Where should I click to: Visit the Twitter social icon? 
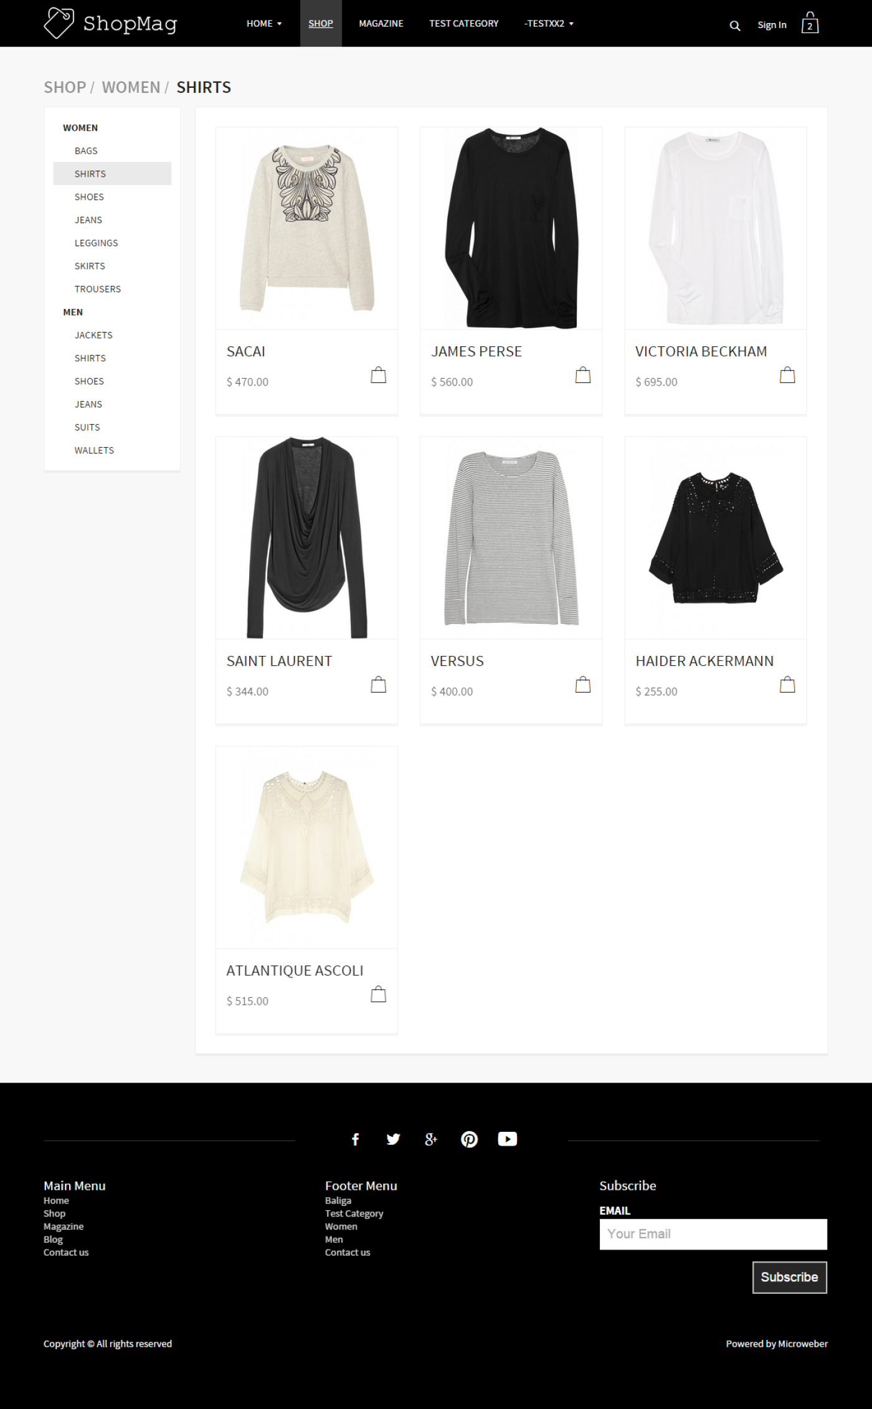[x=393, y=1139]
